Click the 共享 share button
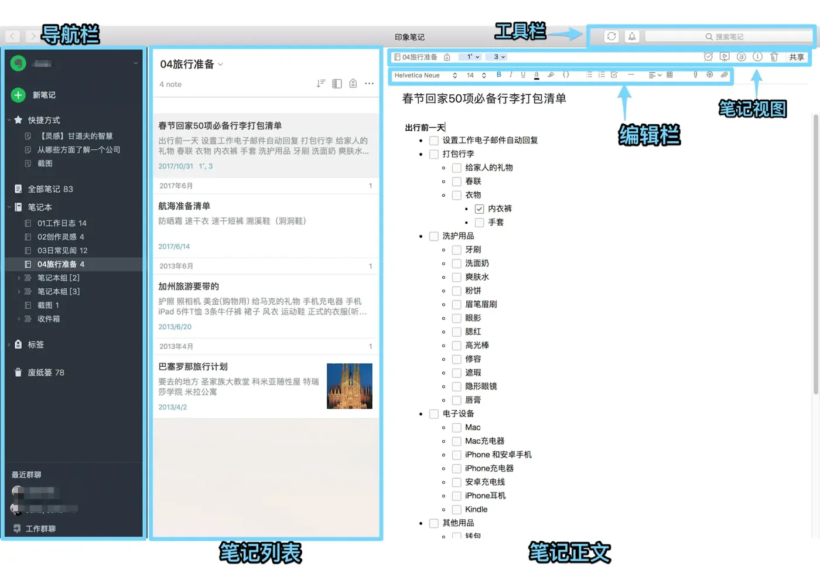 point(797,57)
